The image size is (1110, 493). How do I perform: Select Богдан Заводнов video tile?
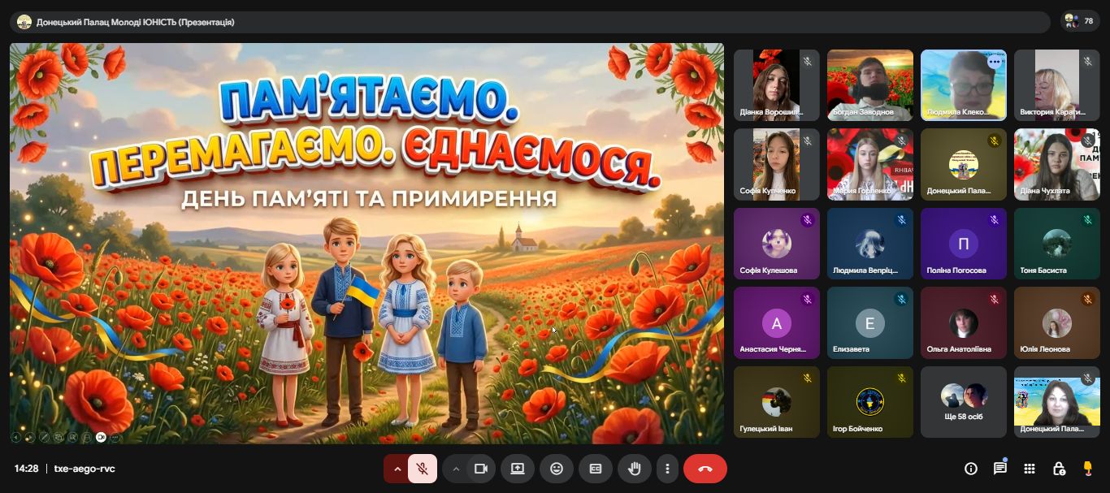click(870, 85)
